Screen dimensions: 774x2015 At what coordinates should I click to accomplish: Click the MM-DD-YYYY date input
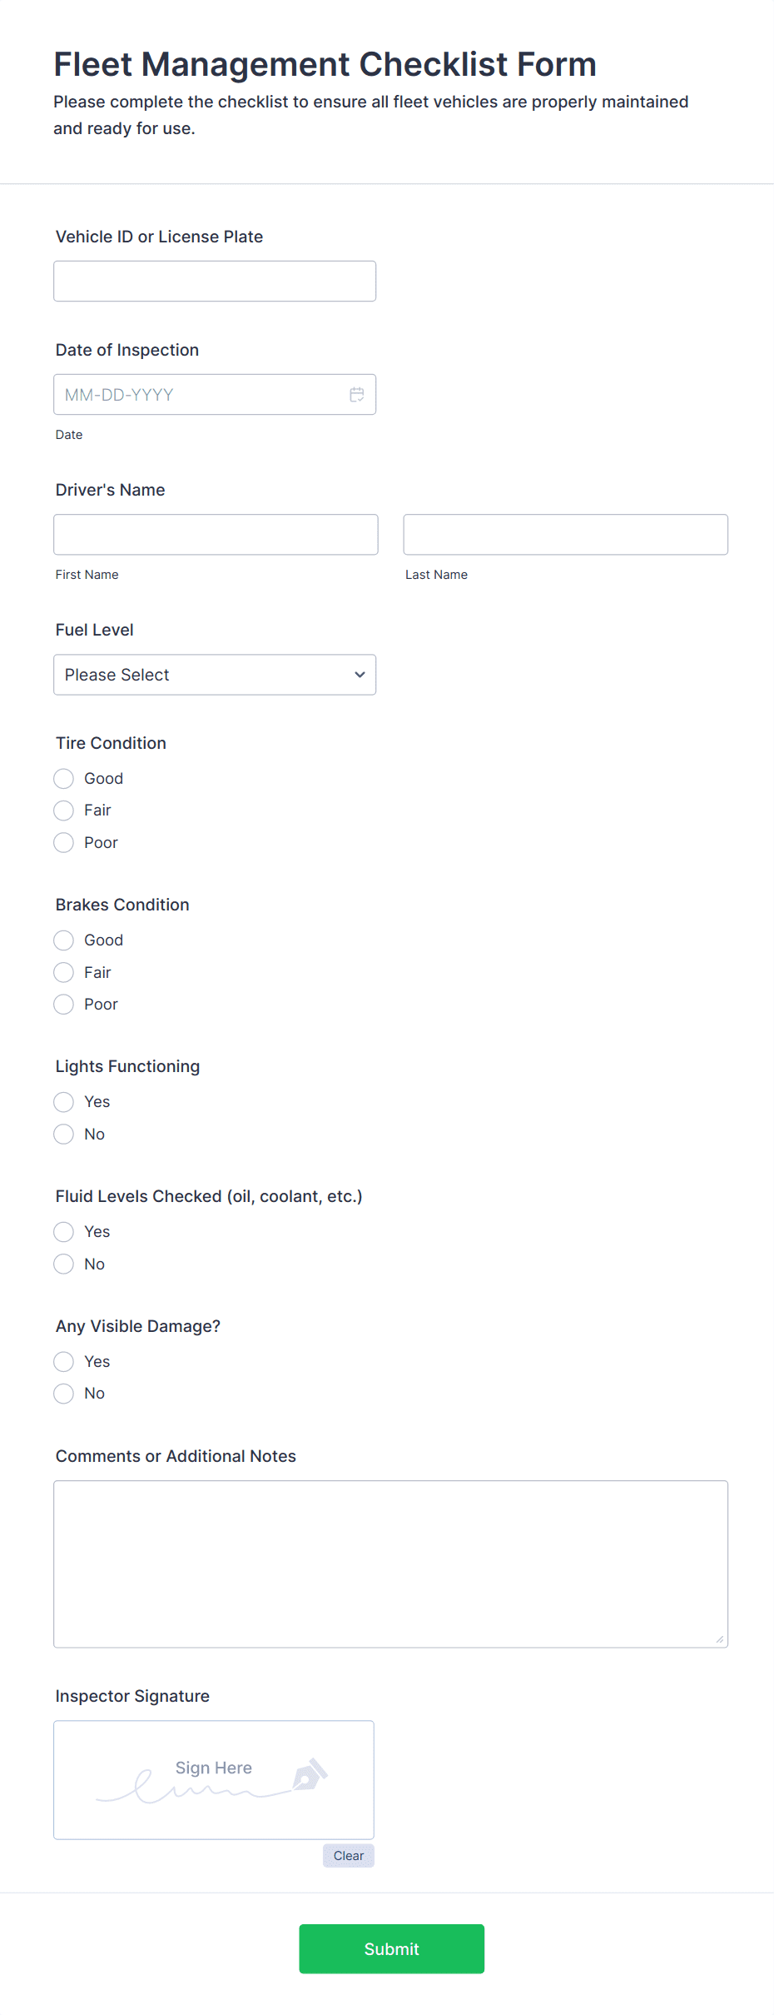pos(191,394)
